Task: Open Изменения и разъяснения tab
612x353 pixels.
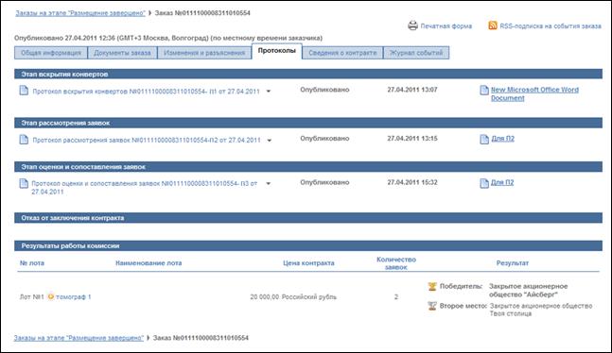Action: pyautogui.click(x=204, y=53)
